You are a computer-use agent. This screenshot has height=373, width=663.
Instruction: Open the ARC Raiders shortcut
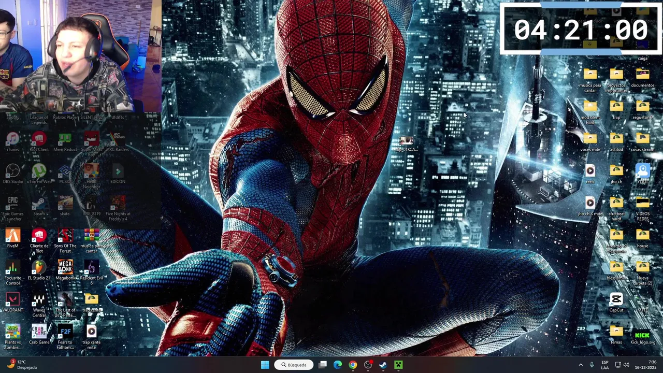(x=118, y=142)
